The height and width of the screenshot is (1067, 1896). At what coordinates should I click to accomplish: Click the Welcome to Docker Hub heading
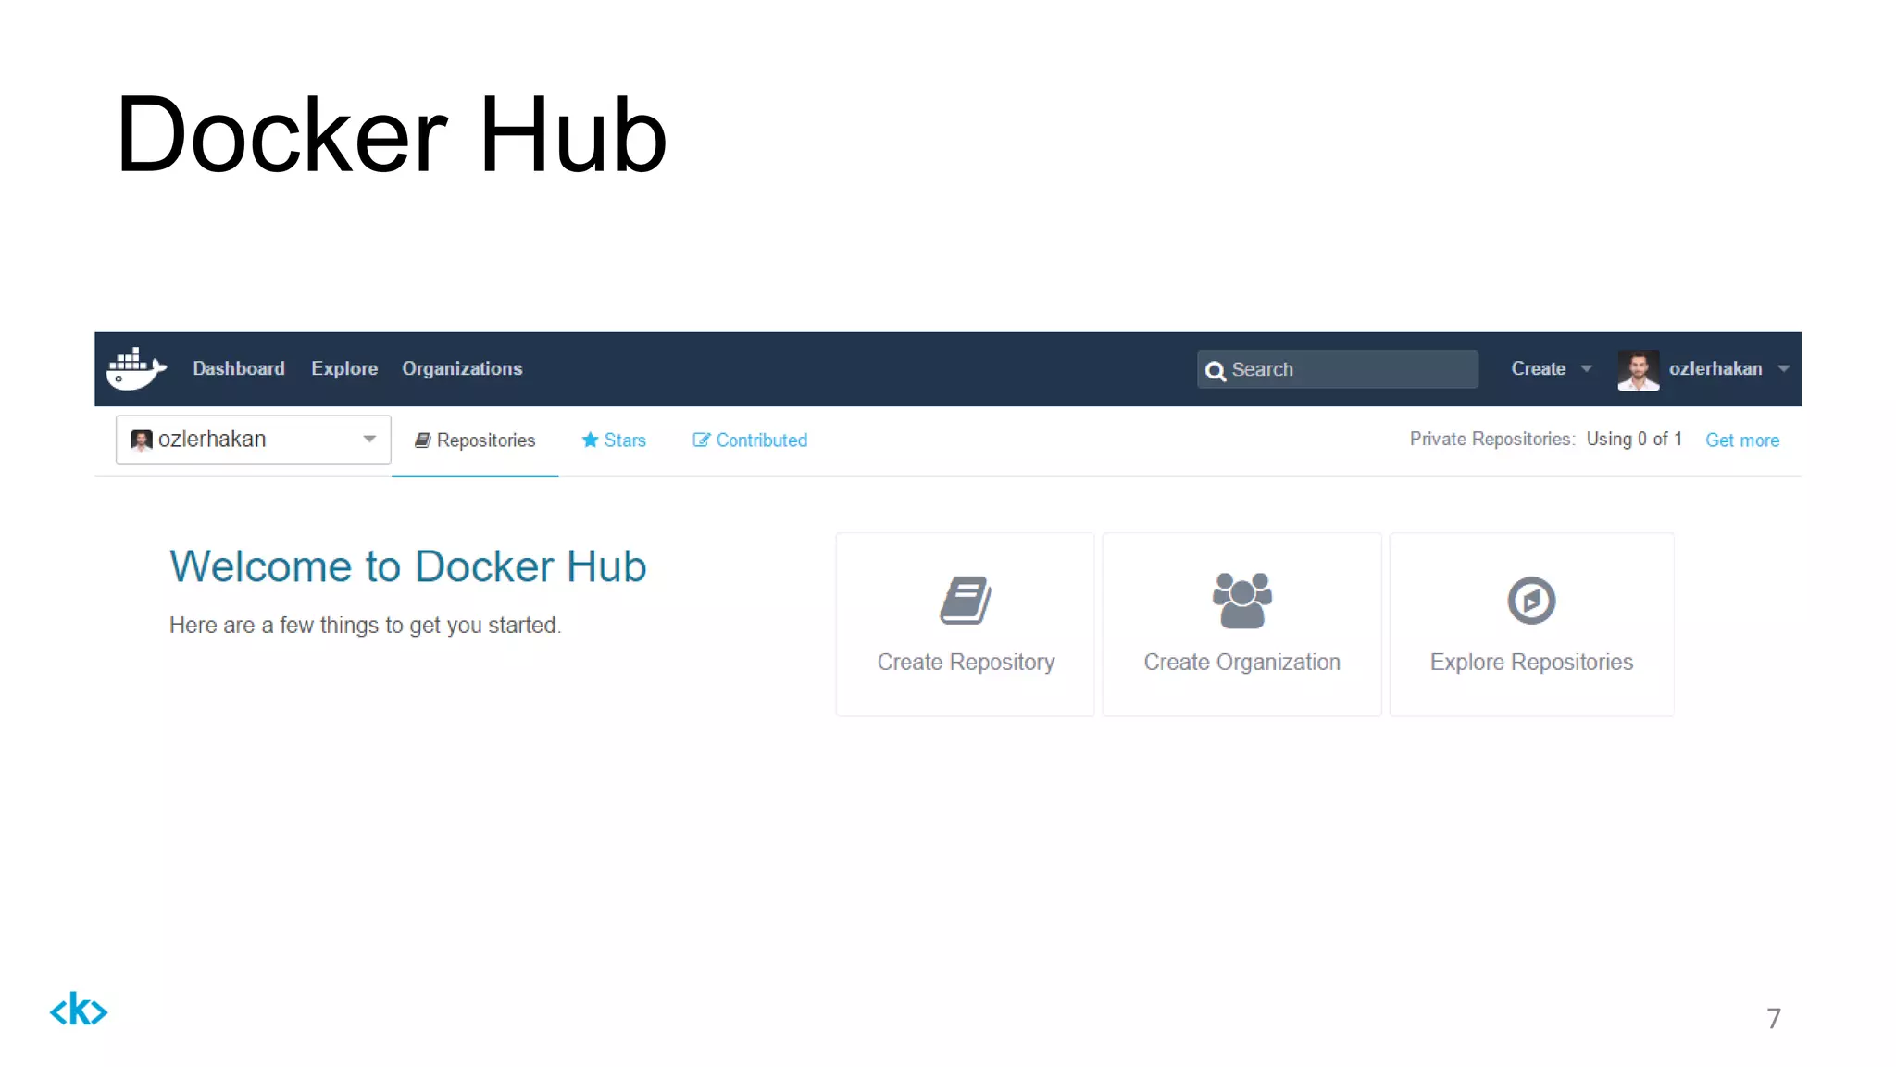pos(407,566)
